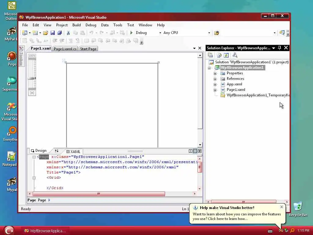Click the Show All Files icon
Viewport: 313px width, 235px height.
click(219, 55)
